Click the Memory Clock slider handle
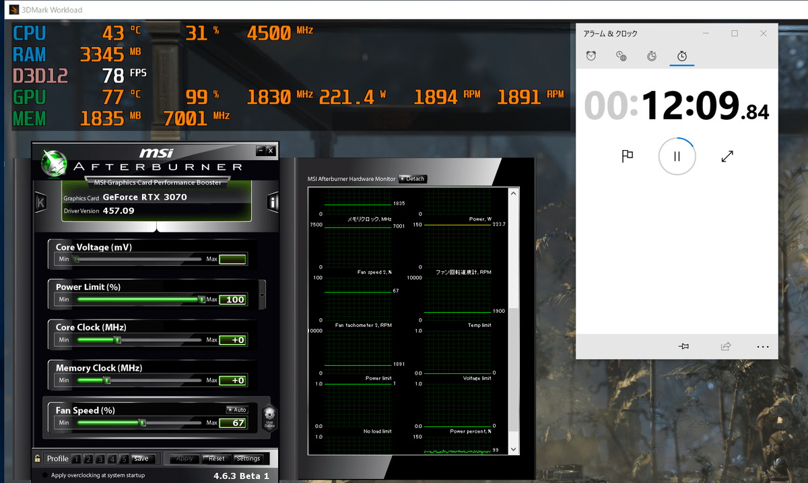The height and width of the screenshot is (483, 808). point(106,380)
